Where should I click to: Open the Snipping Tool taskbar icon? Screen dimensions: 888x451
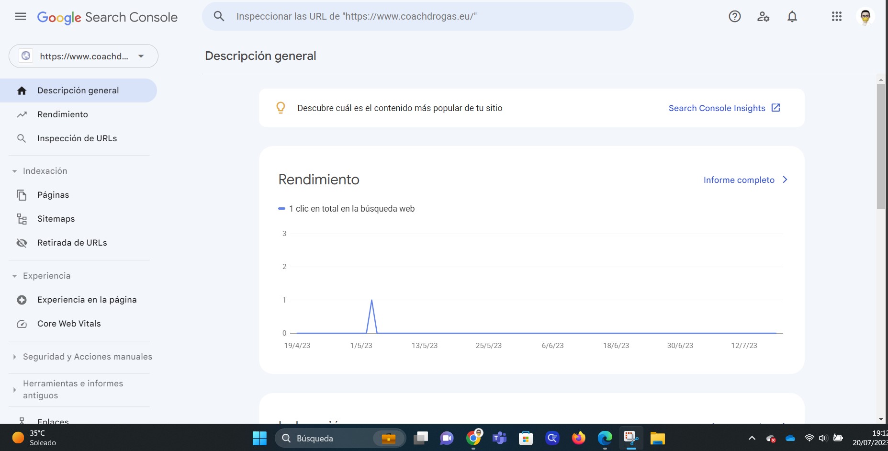tap(631, 438)
